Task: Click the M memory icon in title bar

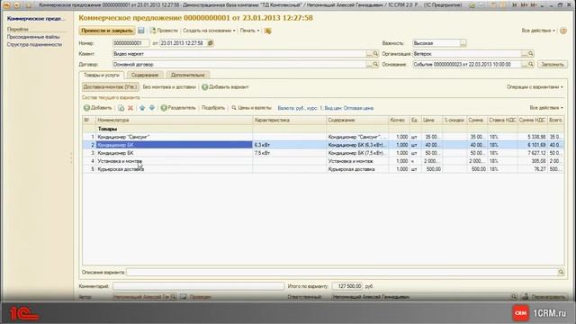Action: coord(515,5)
